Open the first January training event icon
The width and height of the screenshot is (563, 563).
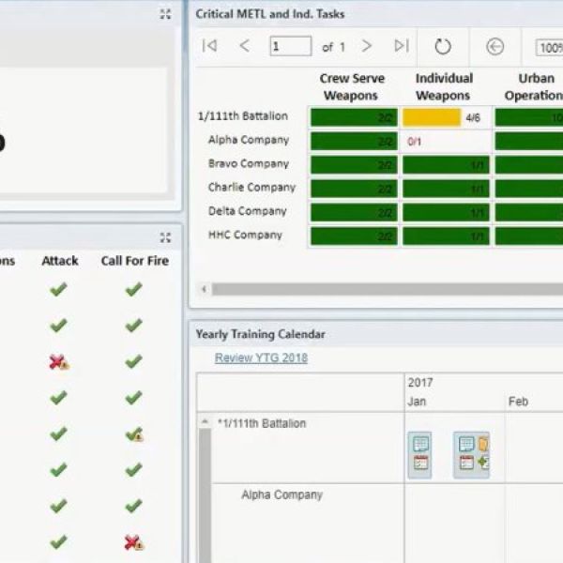pos(420,453)
